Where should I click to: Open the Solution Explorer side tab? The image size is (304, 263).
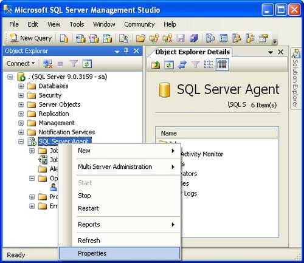pos(295,78)
